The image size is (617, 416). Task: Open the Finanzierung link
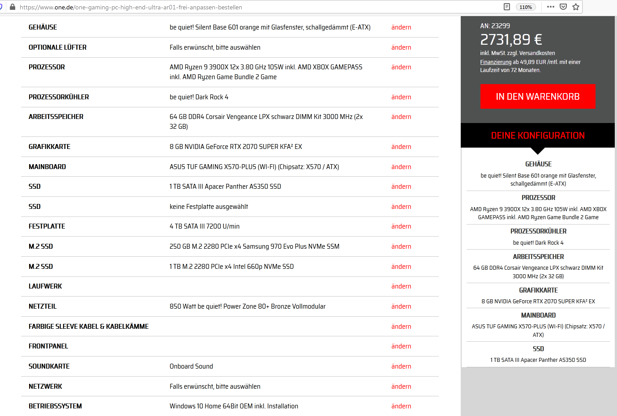(496, 62)
